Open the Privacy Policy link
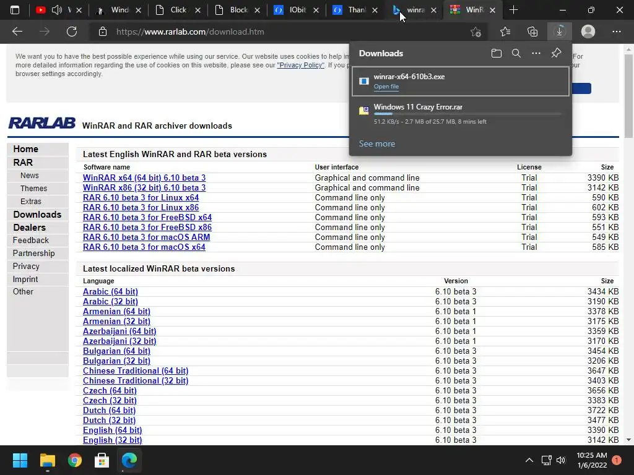Image resolution: width=634 pixels, height=475 pixels. [x=300, y=65]
